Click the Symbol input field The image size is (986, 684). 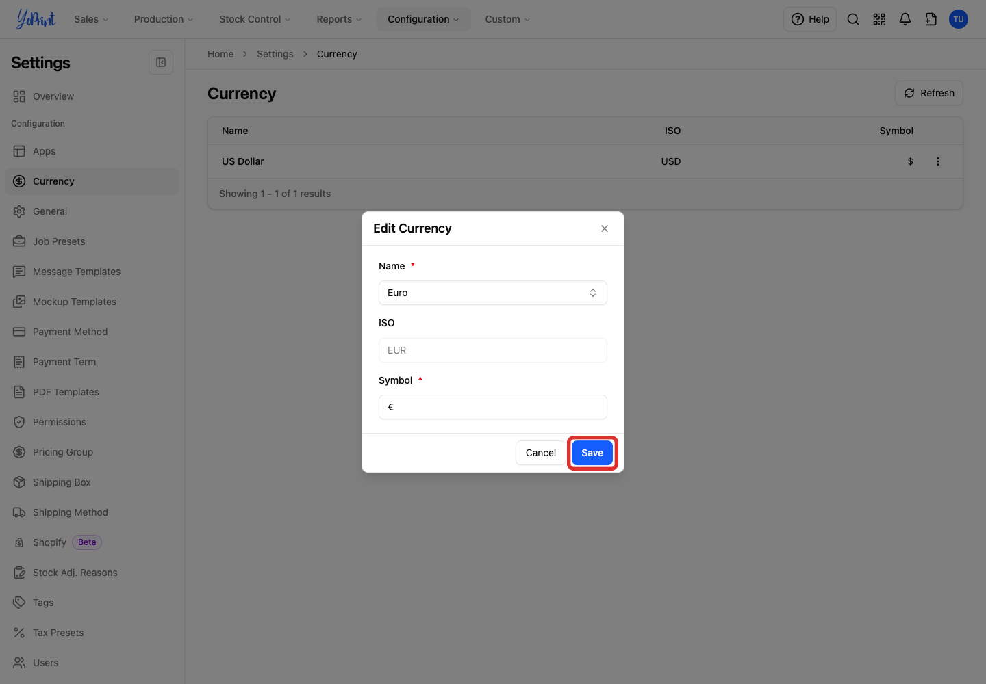[493, 407]
